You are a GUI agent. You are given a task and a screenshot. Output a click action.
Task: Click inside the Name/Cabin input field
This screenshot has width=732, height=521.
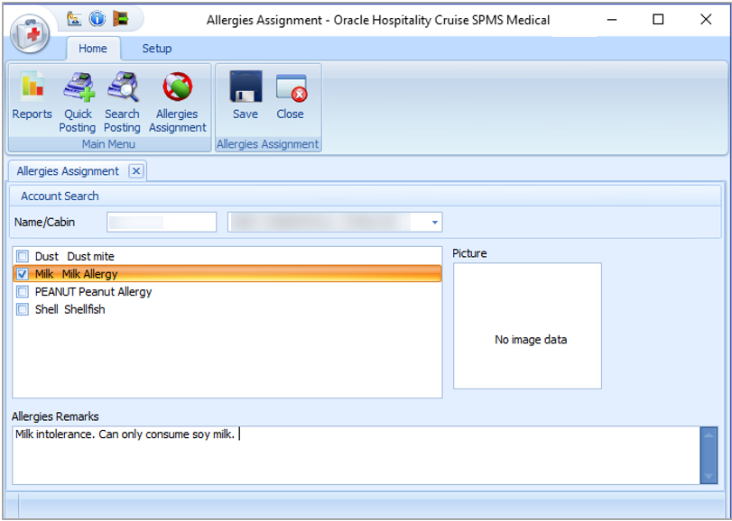click(x=161, y=222)
